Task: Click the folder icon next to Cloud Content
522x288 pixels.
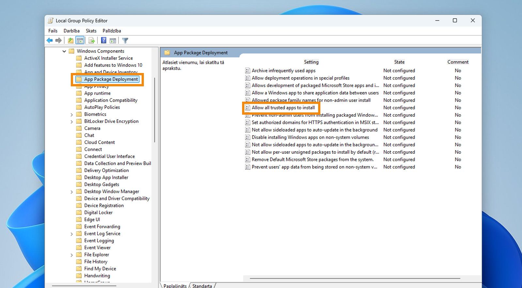Action: (x=79, y=142)
